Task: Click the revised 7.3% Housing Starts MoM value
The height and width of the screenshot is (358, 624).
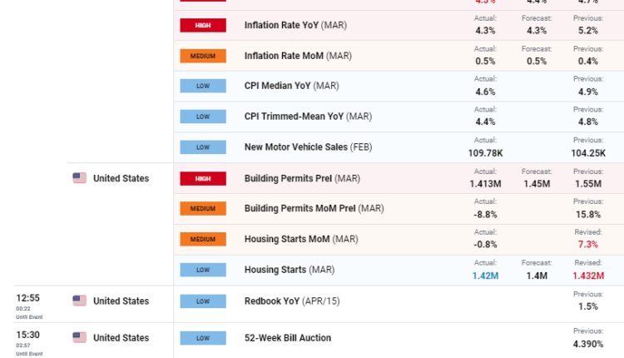Action: click(588, 245)
